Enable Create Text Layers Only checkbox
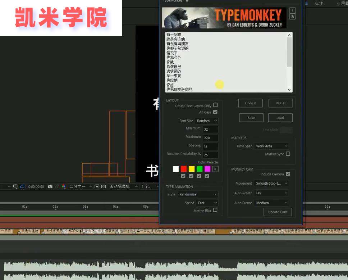Screen dimensions: 348x280 tap(215, 105)
